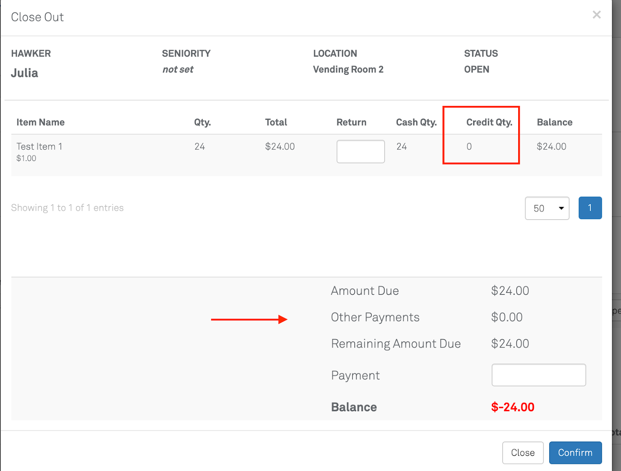Click the Total column header

click(x=276, y=122)
